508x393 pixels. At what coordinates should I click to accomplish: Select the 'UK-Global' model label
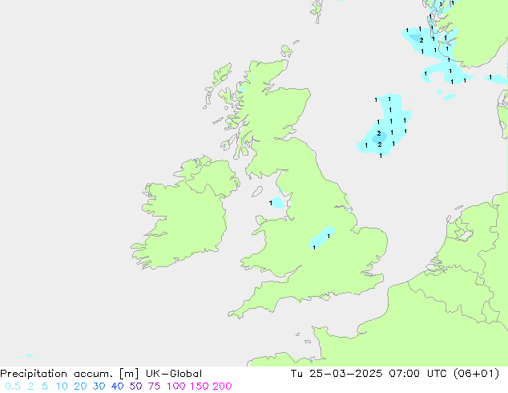pyautogui.click(x=174, y=374)
